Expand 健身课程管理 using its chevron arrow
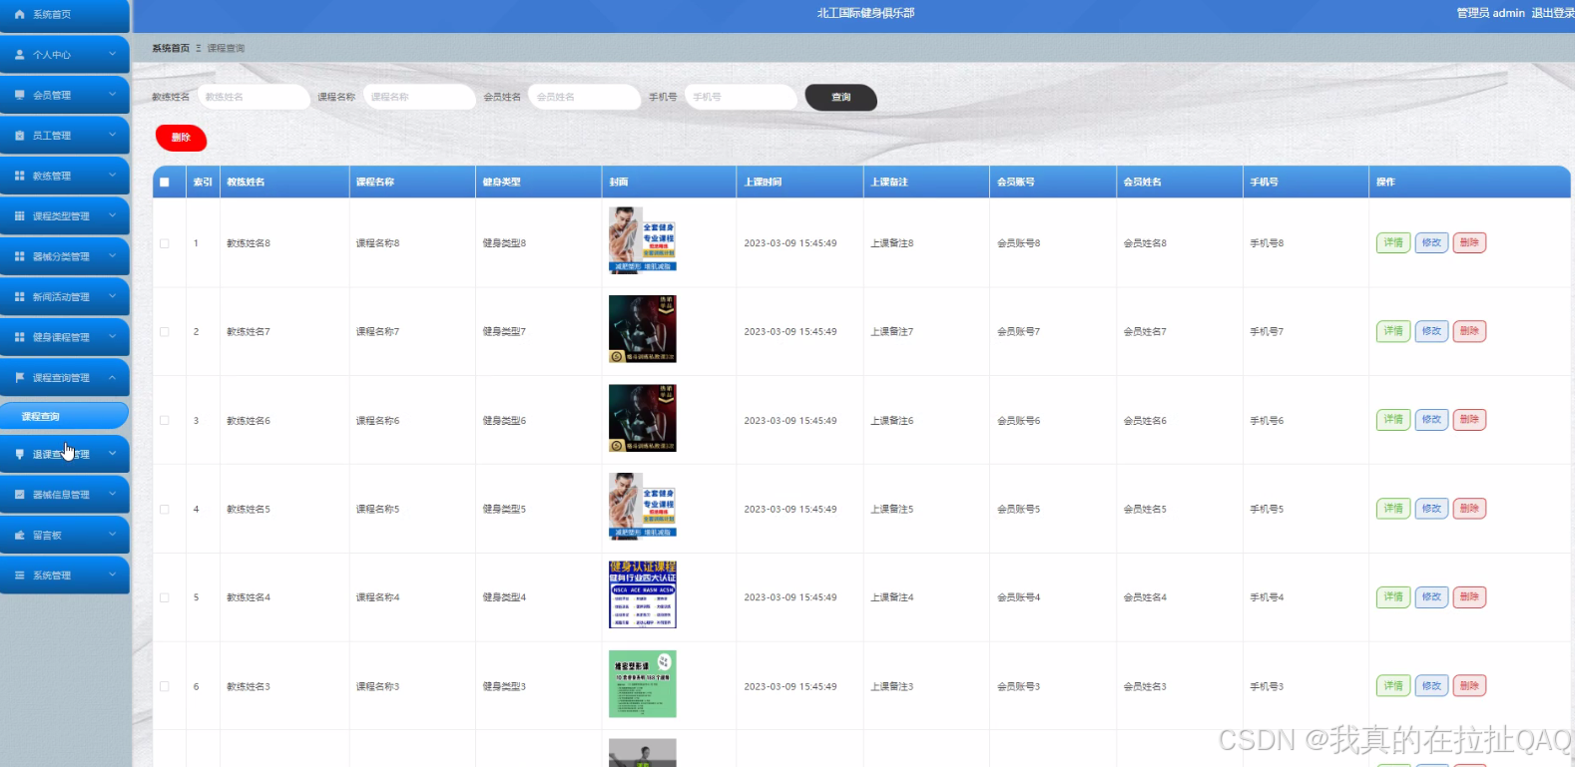This screenshot has height=767, width=1575. (x=112, y=337)
